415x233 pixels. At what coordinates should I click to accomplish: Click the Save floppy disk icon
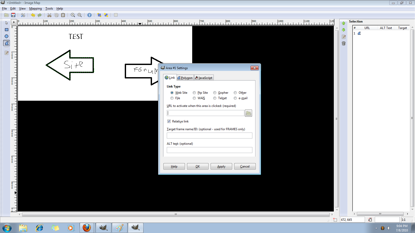pos(13,15)
